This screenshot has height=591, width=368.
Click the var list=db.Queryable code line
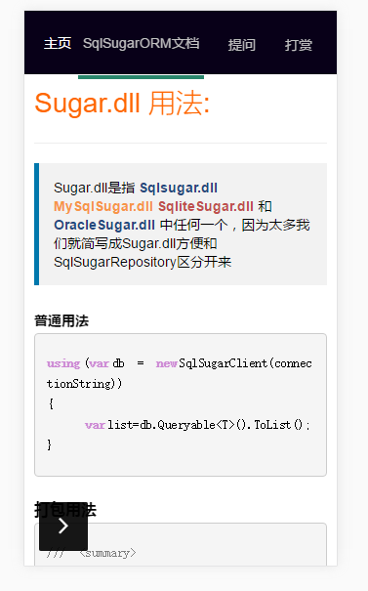click(197, 425)
